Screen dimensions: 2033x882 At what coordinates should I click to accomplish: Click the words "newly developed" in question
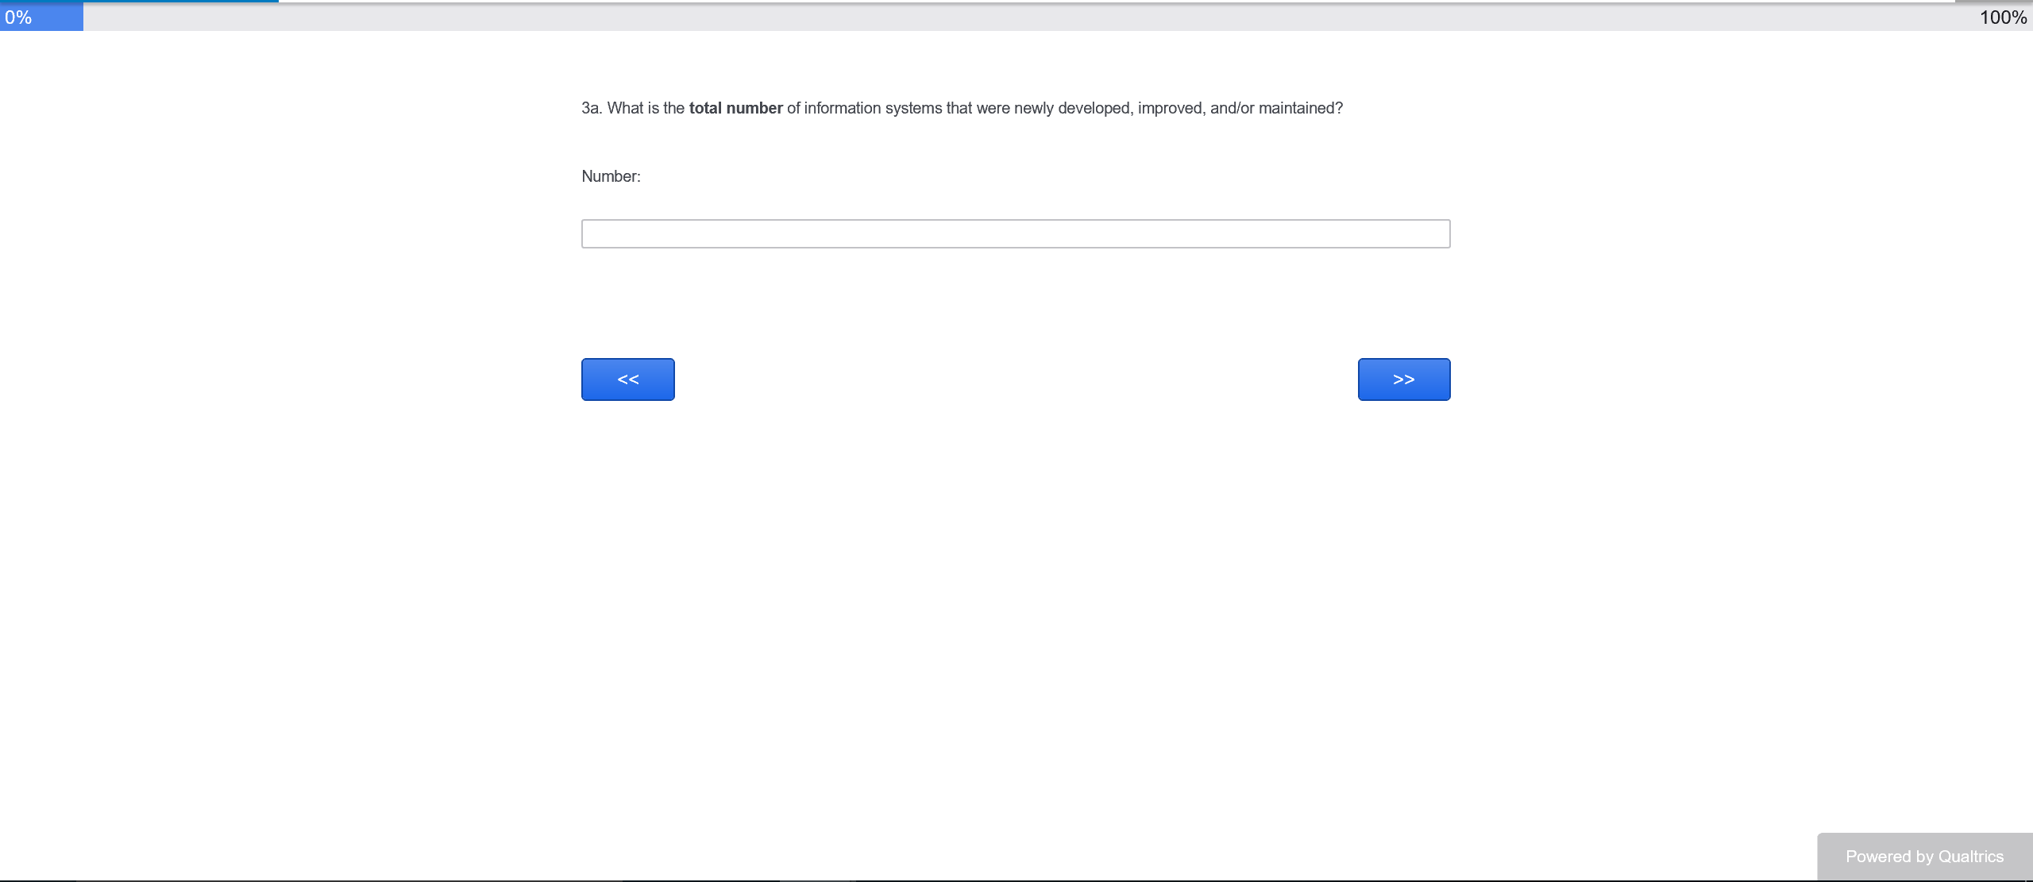[x=1072, y=108]
